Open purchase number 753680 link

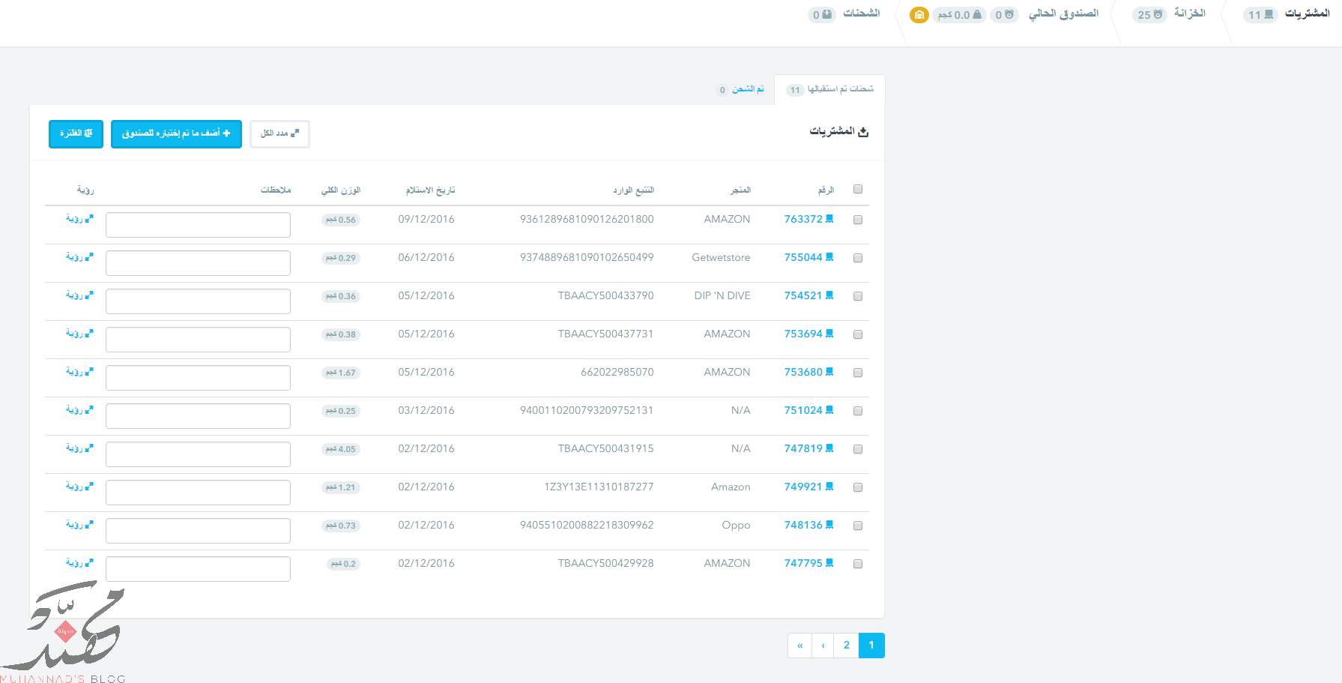[808, 372]
